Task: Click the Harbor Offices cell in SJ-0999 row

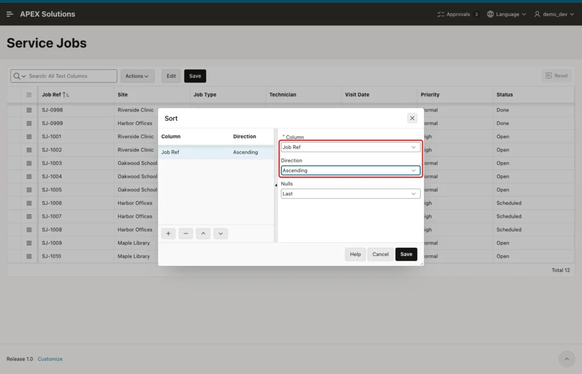Action: point(135,123)
